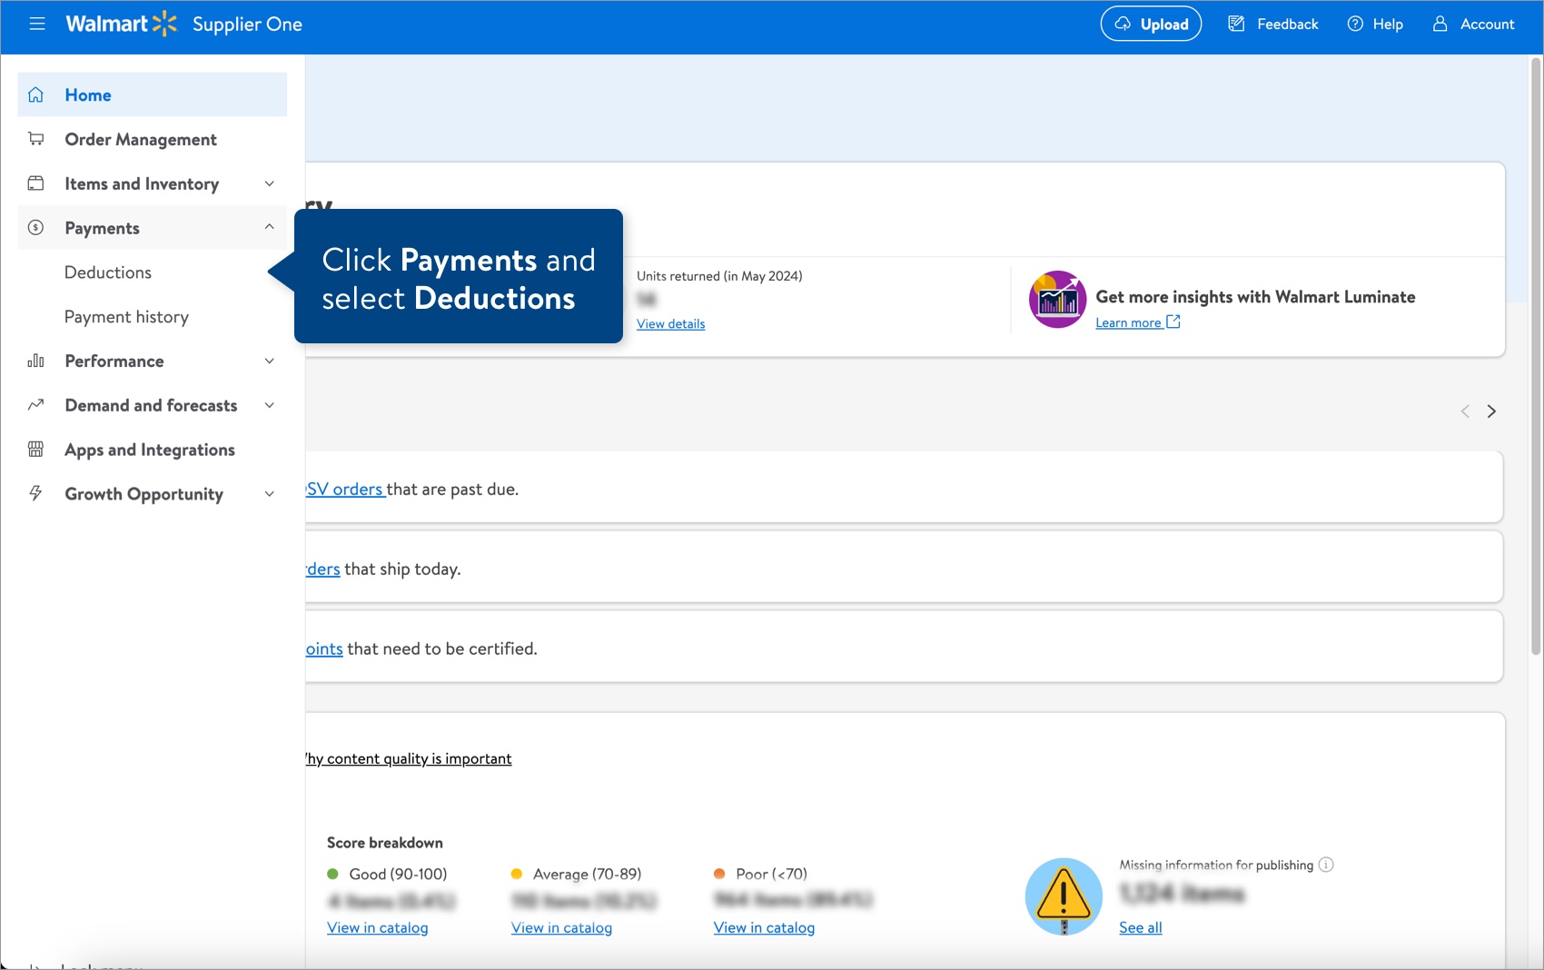1544x970 pixels.
Task: Click the Feedback icon in top bar
Action: pyautogui.click(x=1236, y=24)
